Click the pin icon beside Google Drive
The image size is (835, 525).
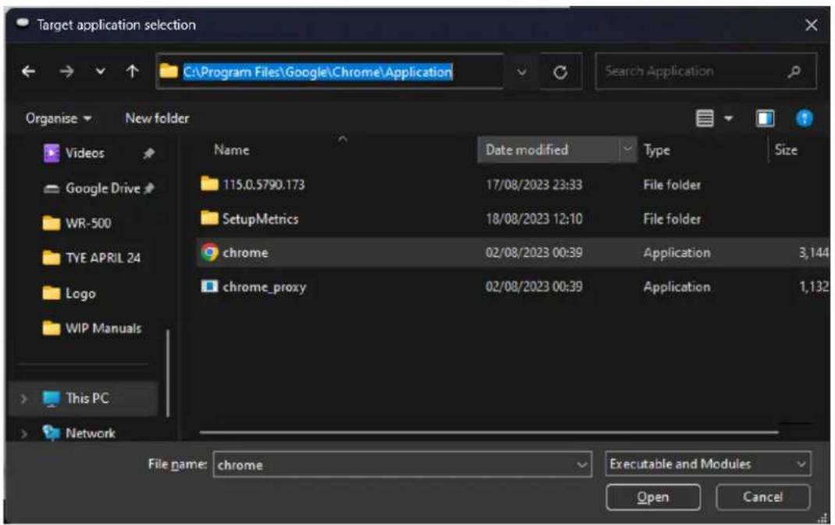pos(149,188)
